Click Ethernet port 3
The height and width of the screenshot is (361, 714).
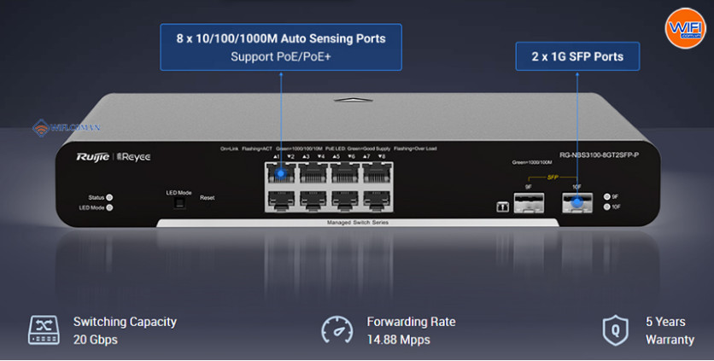313,173
